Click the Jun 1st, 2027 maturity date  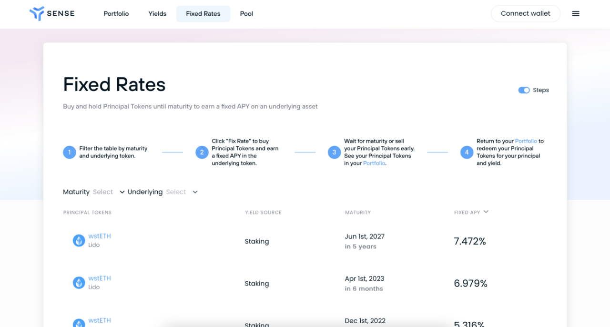tap(365, 236)
